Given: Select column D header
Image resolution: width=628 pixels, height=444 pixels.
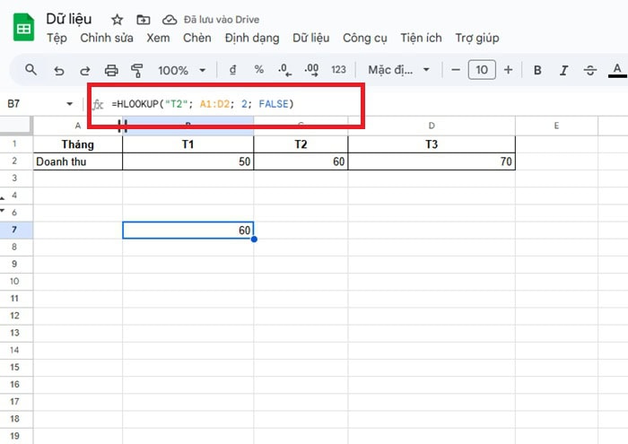Looking at the screenshot, I should (x=432, y=126).
